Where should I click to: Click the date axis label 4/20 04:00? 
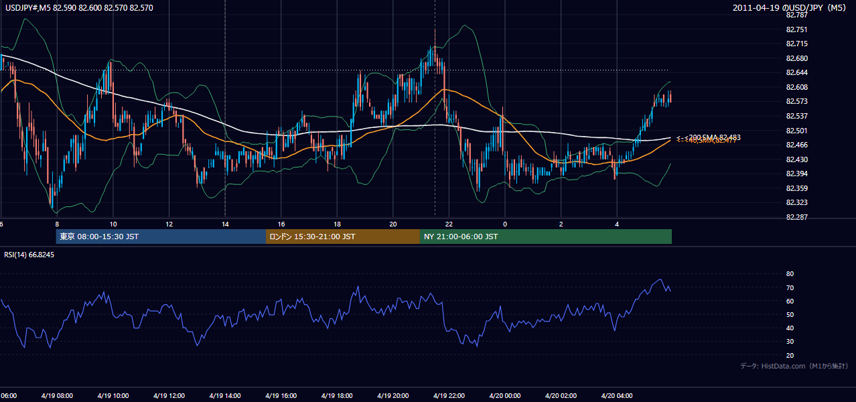pos(617,396)
